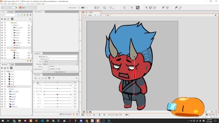Select the Lasso selection tool
Screen dimensions: 219x123
151,8
